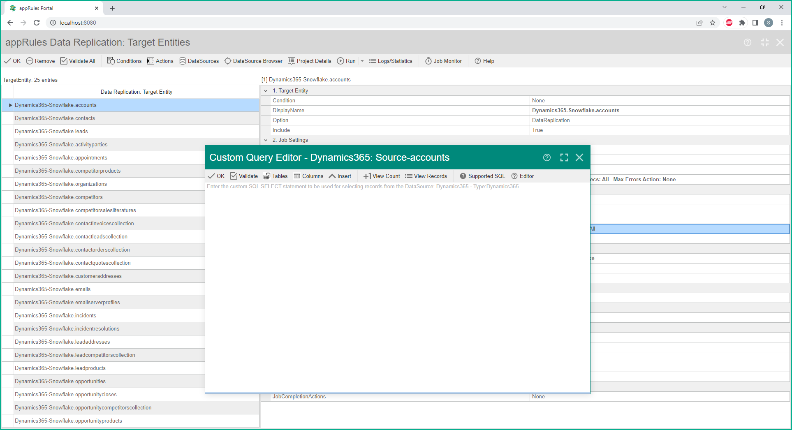Open the browser extensions puzzle icon
Image resolution: width=792 pixels, height=430 pixels.
(742, 23)
